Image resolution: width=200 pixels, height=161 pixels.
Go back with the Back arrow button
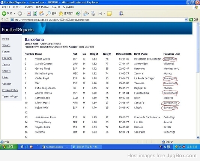[x=7, y=13]
